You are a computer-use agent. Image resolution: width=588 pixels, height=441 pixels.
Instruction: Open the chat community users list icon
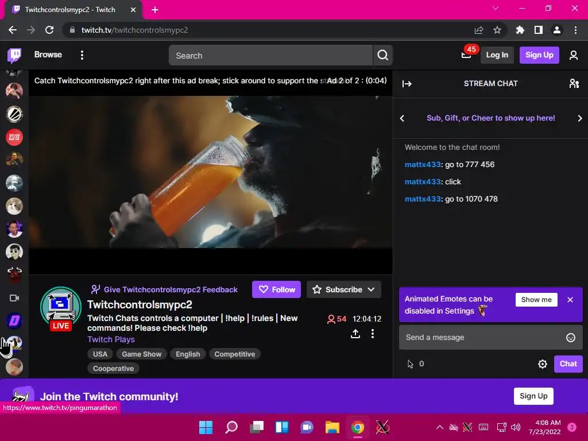point(574,83)
